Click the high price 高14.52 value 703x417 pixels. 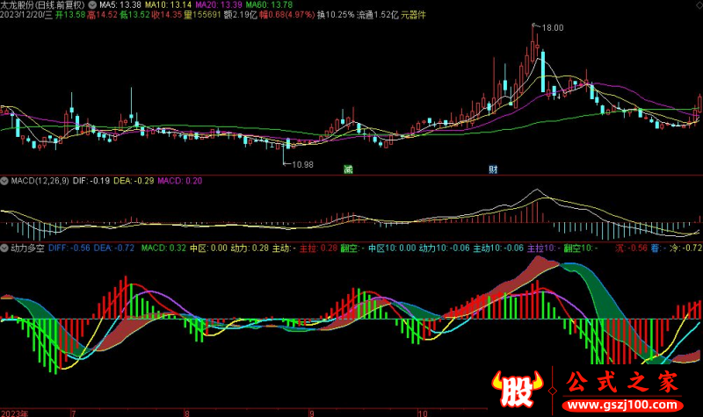click(102, 15)
